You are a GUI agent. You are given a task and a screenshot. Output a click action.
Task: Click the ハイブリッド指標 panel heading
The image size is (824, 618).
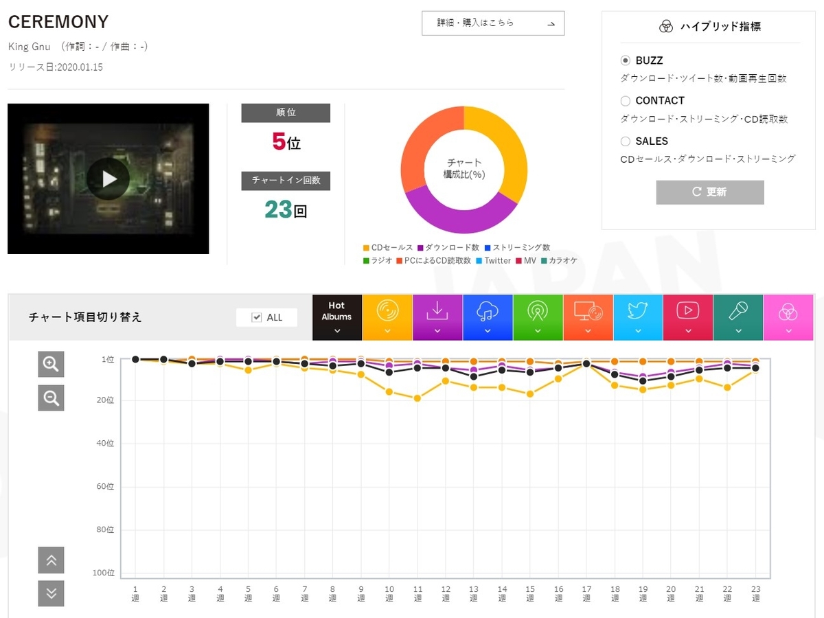pos(720,27)
